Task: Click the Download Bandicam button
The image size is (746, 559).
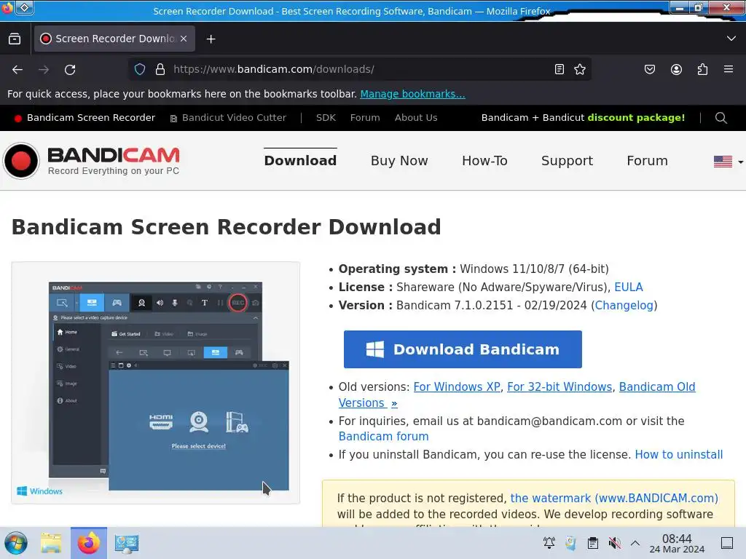Action: (463, 349)
